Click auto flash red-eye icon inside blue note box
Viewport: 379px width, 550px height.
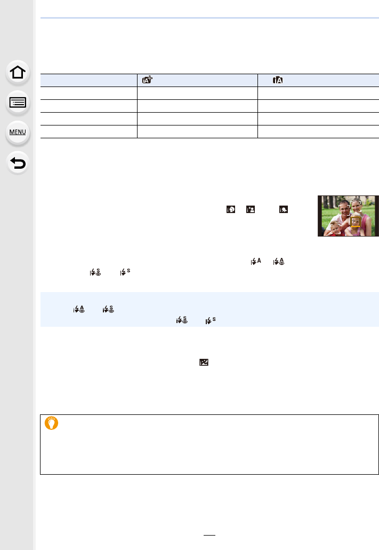tap(79, 309)
